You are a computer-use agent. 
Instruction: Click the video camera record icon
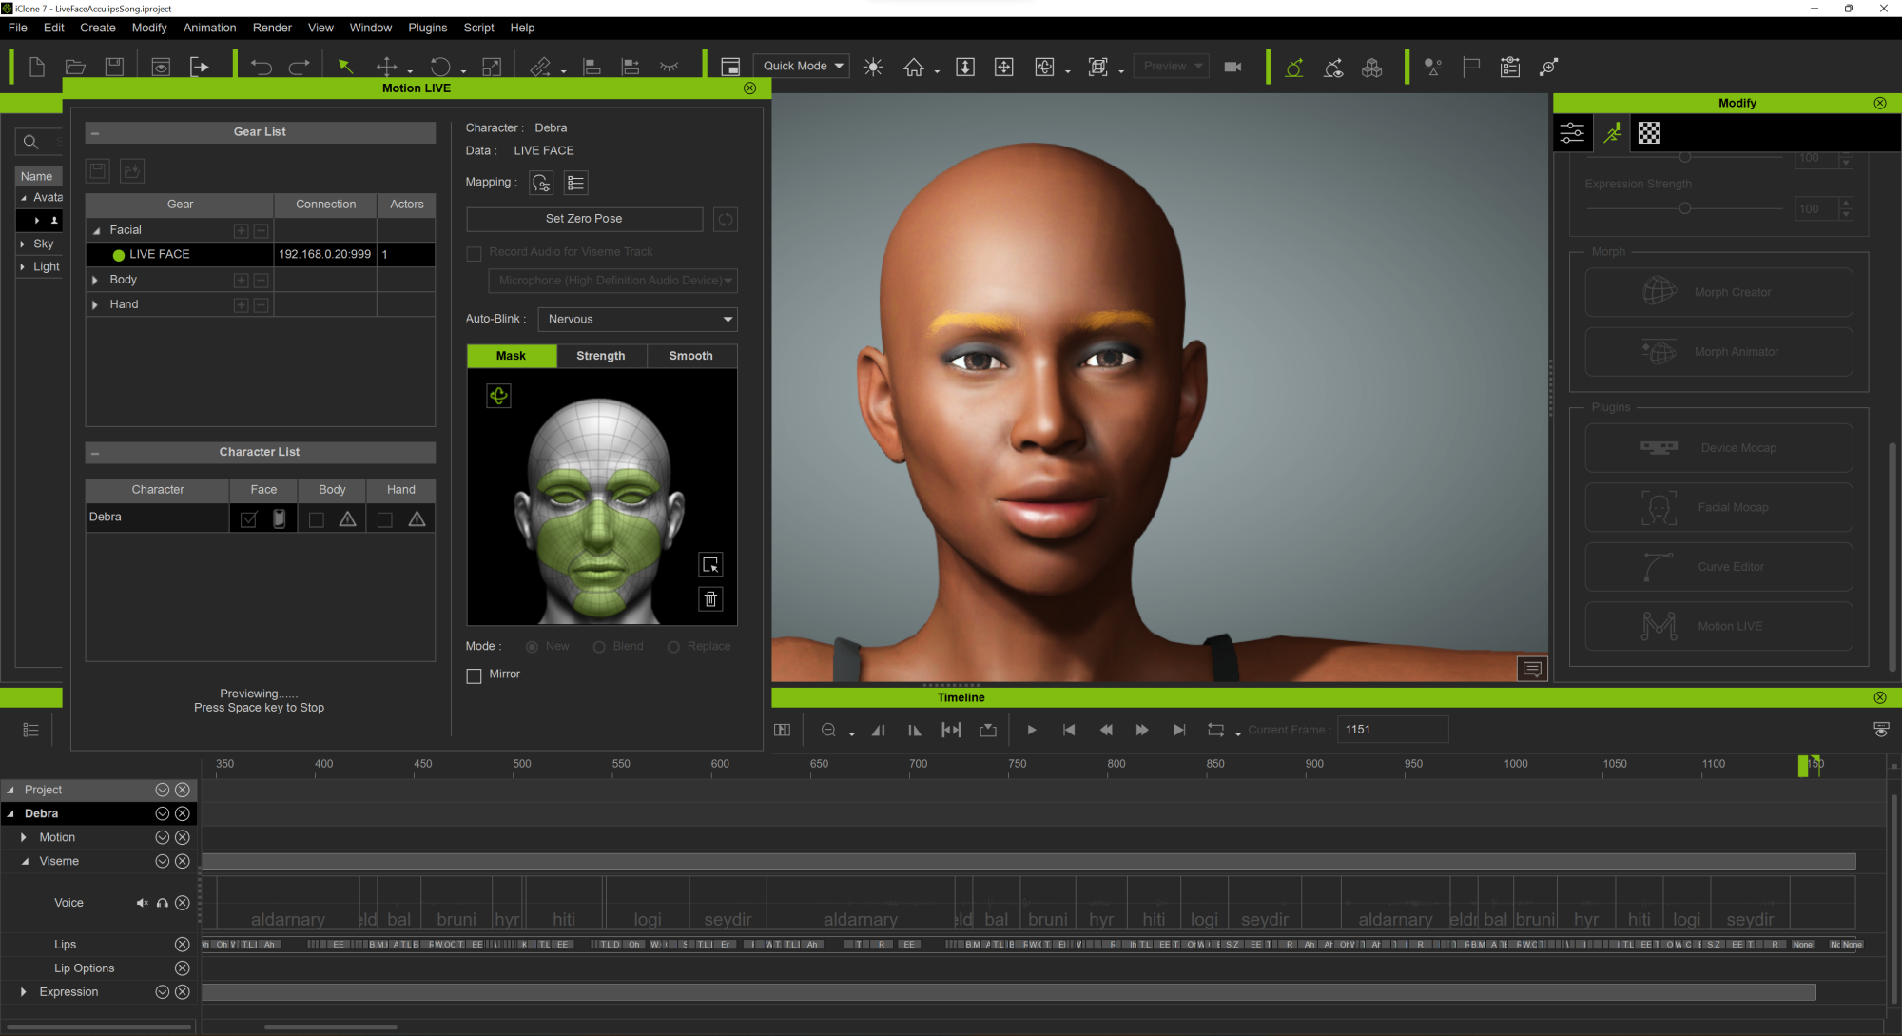tap(1232, 67)
